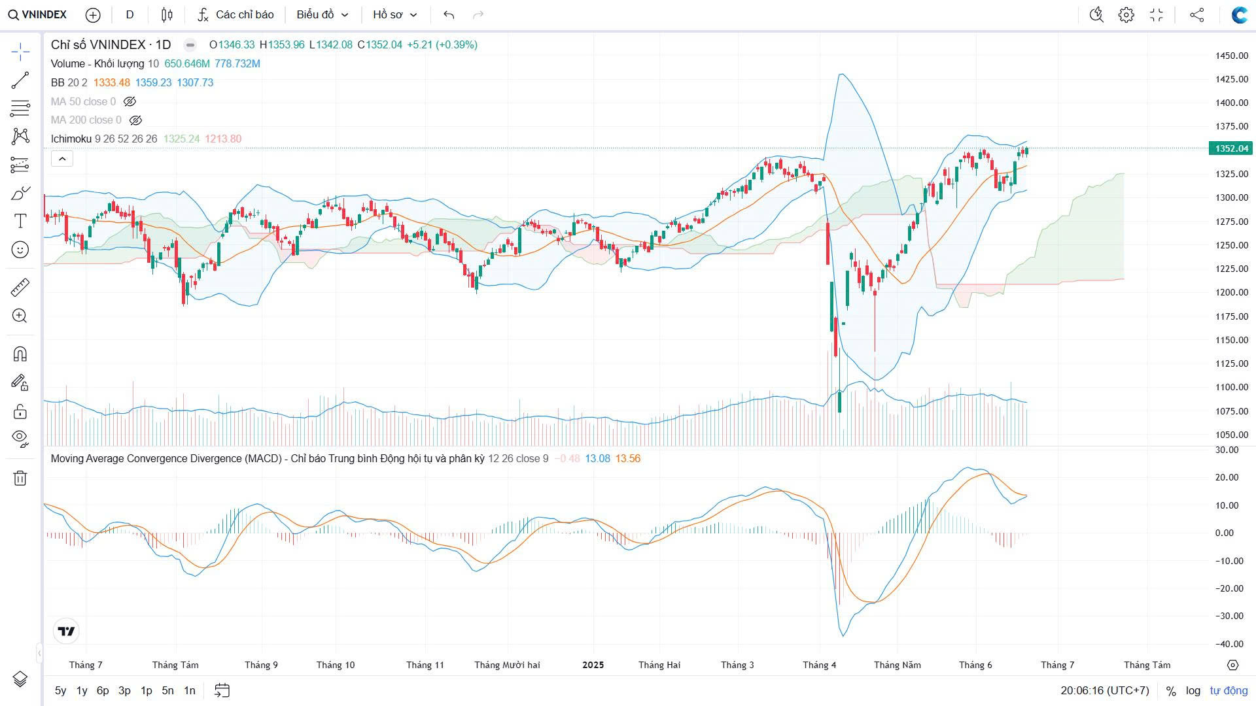Show hidden MA 50 indicator

130,101
